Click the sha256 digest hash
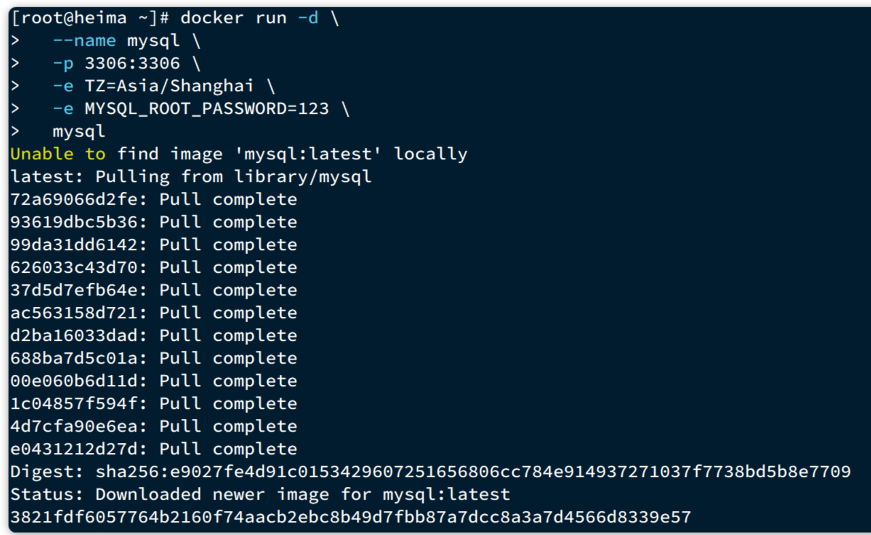This screenshot has width=871, height=535. pyautogui.click(x=473, y=472)
